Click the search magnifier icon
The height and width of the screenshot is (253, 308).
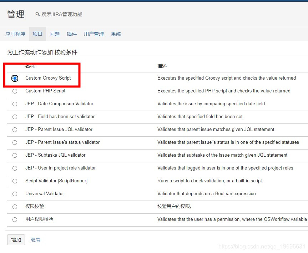[x=37, y=14]
